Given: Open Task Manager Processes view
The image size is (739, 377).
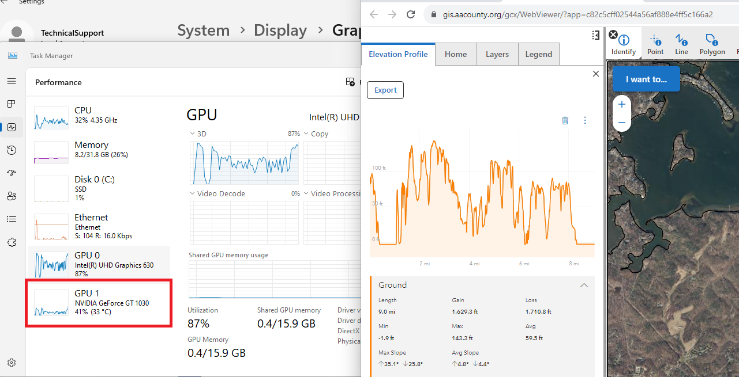Looking at the screenshot, I should [12, 104].
